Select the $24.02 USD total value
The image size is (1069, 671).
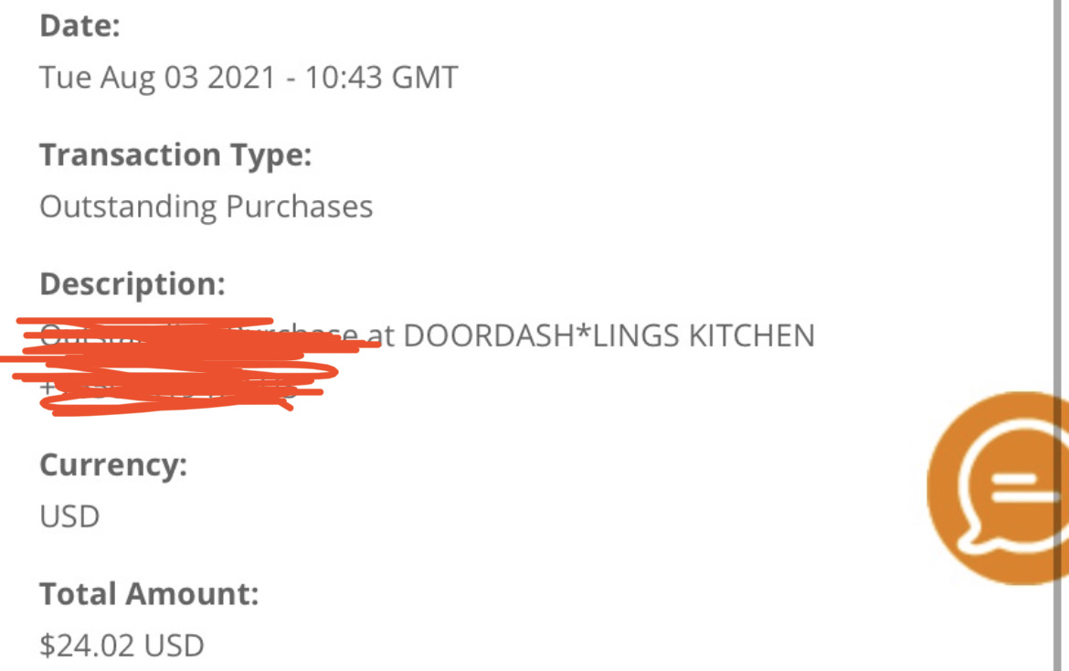[122, 645]
